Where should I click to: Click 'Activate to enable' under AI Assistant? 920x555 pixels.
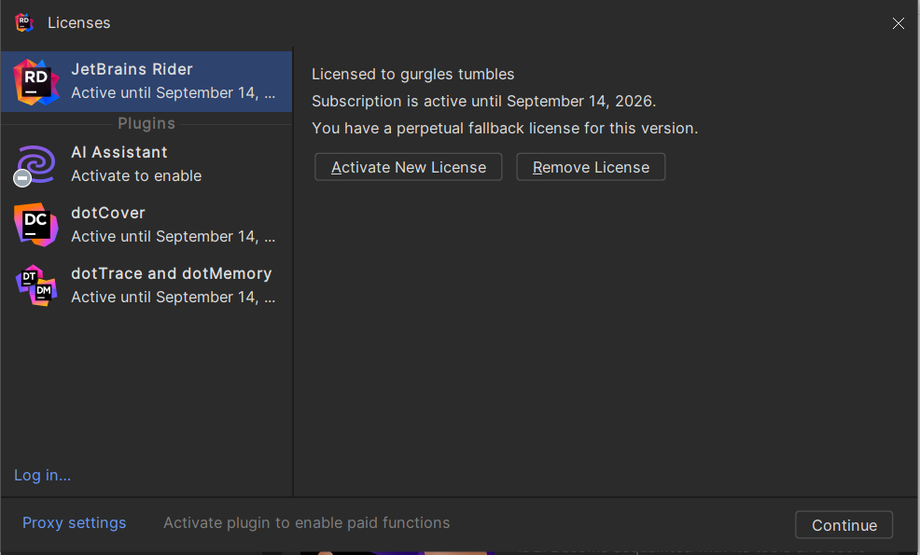point(136,176)
